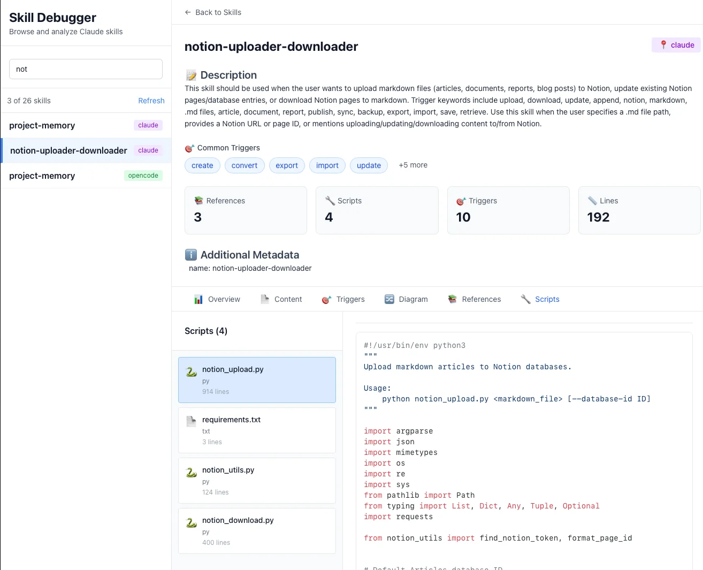Screen dimensions: 703x570
Task: Select the 'convert' trigger chip
Action: (x=244, y=165)
